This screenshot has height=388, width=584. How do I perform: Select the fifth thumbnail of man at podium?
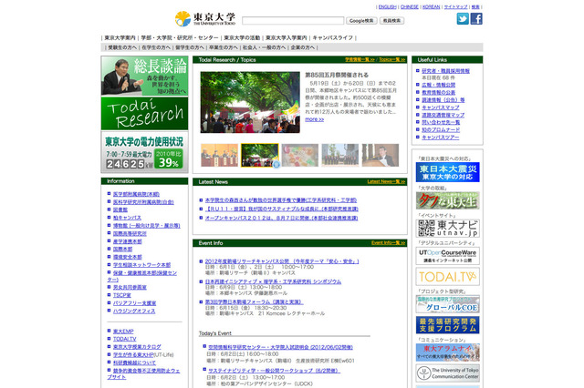381,155
